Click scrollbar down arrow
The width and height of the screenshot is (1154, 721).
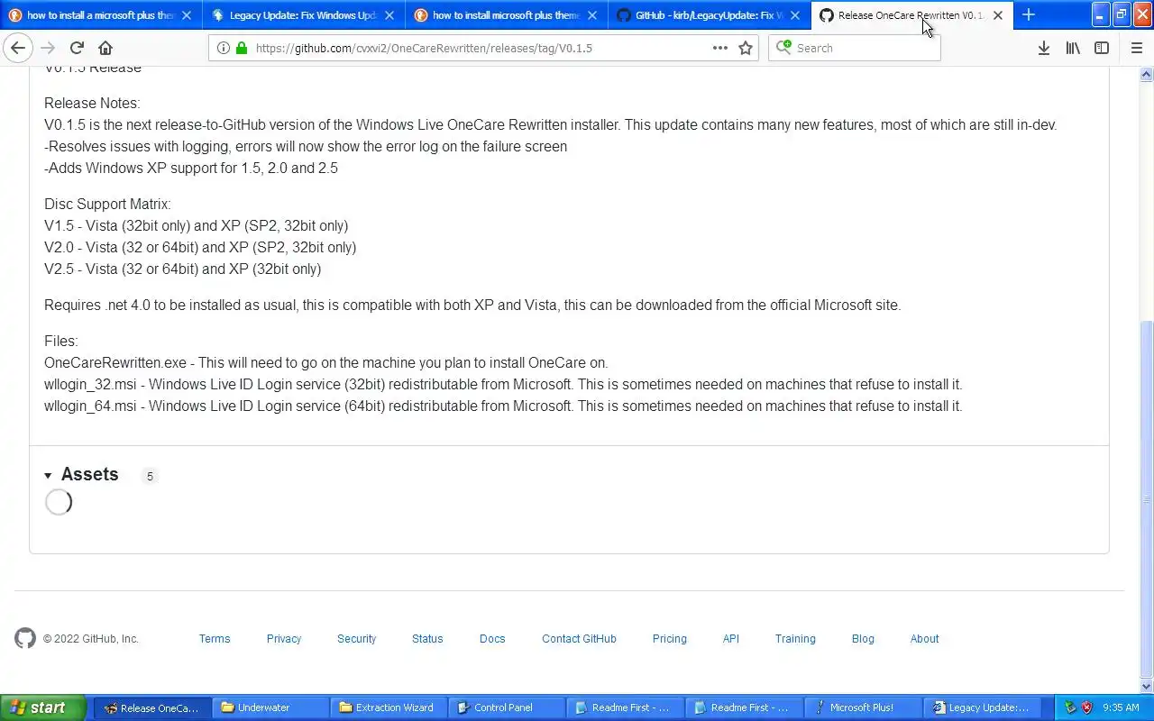pyautogui.click(x=1147, y=687)
